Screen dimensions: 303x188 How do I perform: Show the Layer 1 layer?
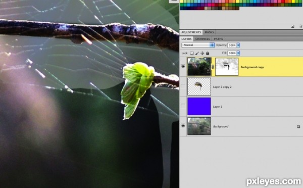pos(183,106)
